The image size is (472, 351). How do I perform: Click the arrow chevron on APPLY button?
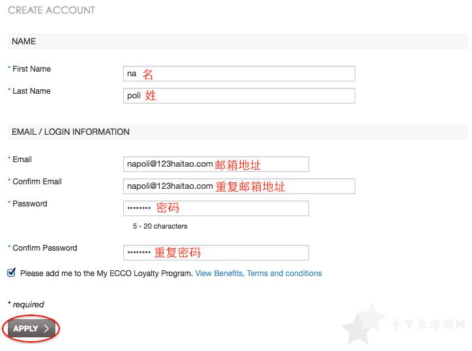point(46,328)
